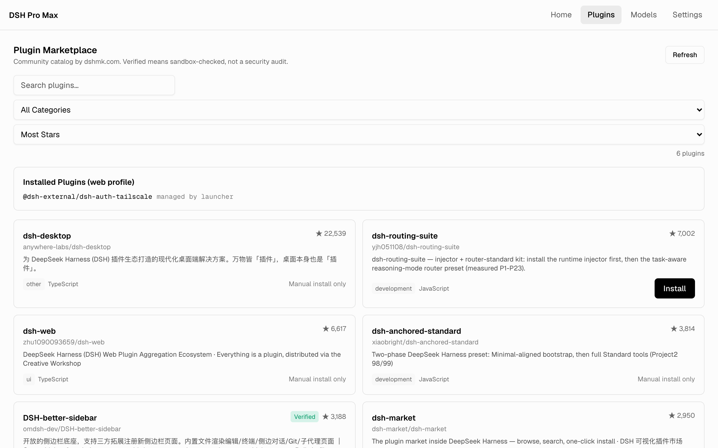Switch to the Models tab
Screen dimensions: 718x448
click(x=643, y=15)
